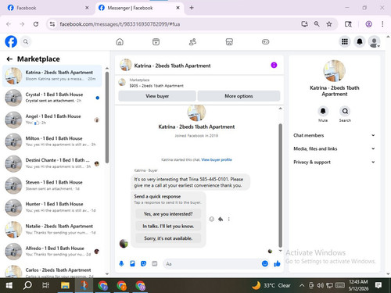This screenshot has width=391, height=293.
Task: Open the Facebook menu grid icon
Action: (345, 41)
